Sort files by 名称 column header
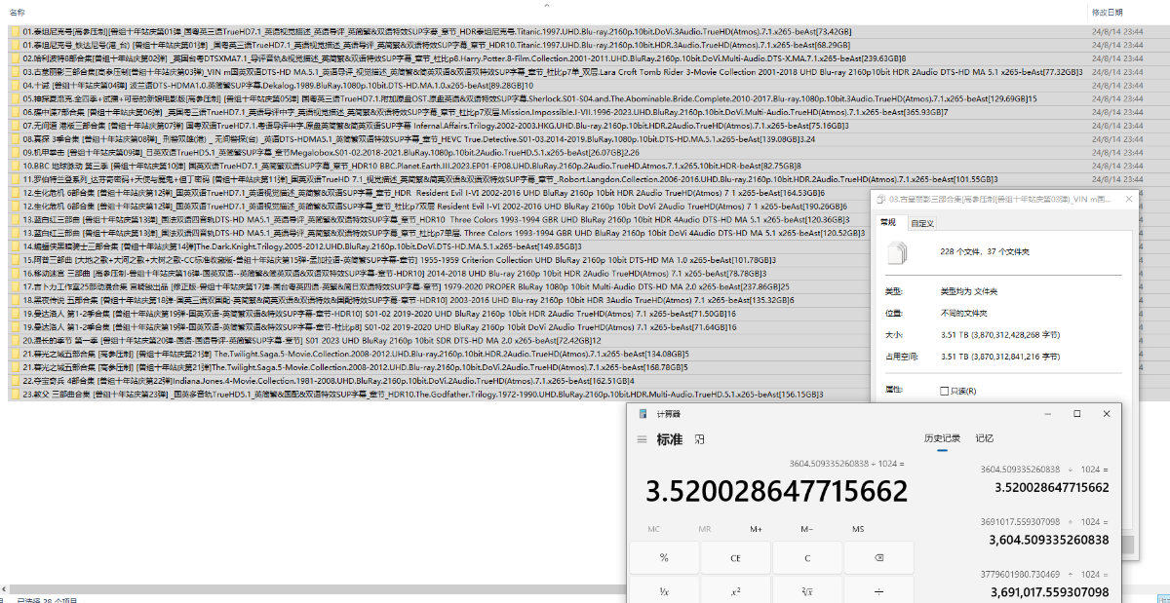The image size is (1170, 603). point(18,12)
